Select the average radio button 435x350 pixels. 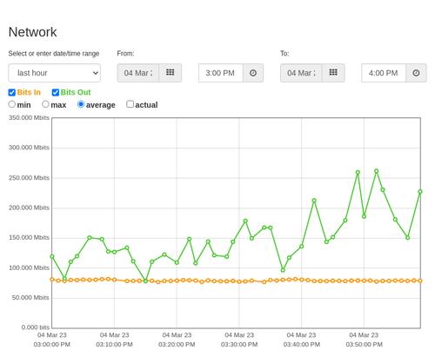[81, 104]
